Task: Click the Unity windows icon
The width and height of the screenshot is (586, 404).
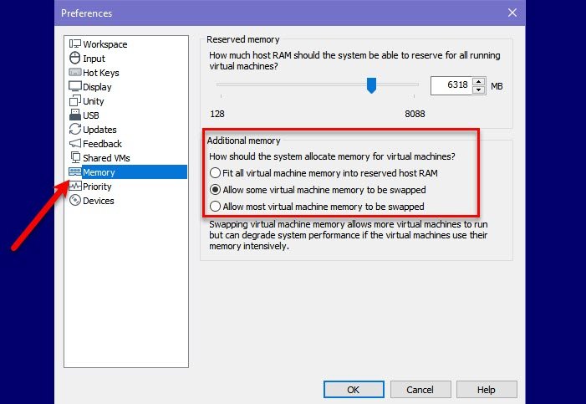Action: pyautogui.click(x=74, y=101)
